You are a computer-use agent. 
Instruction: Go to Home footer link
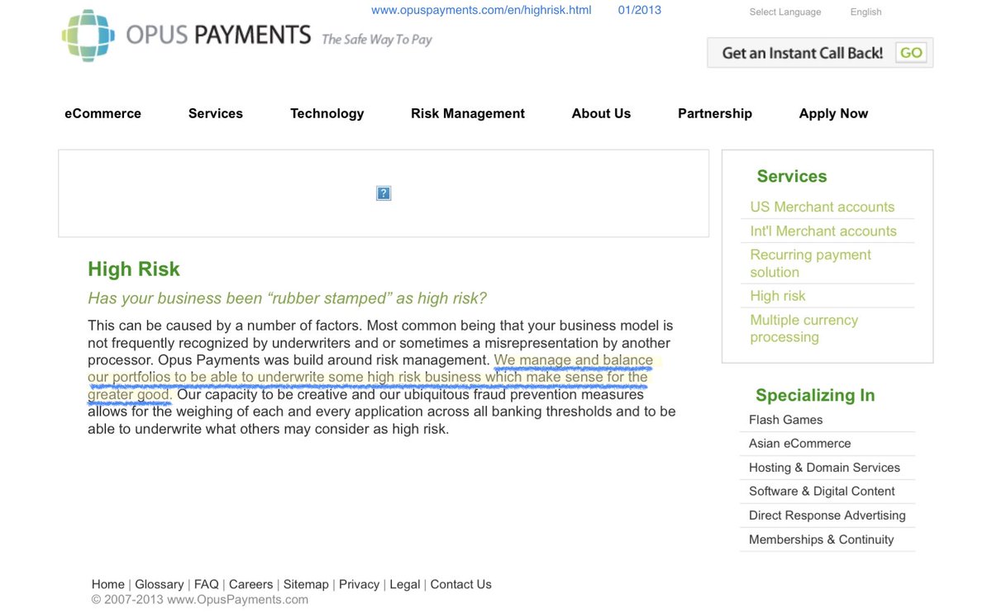pyautogui.click(x=108, y=584)
